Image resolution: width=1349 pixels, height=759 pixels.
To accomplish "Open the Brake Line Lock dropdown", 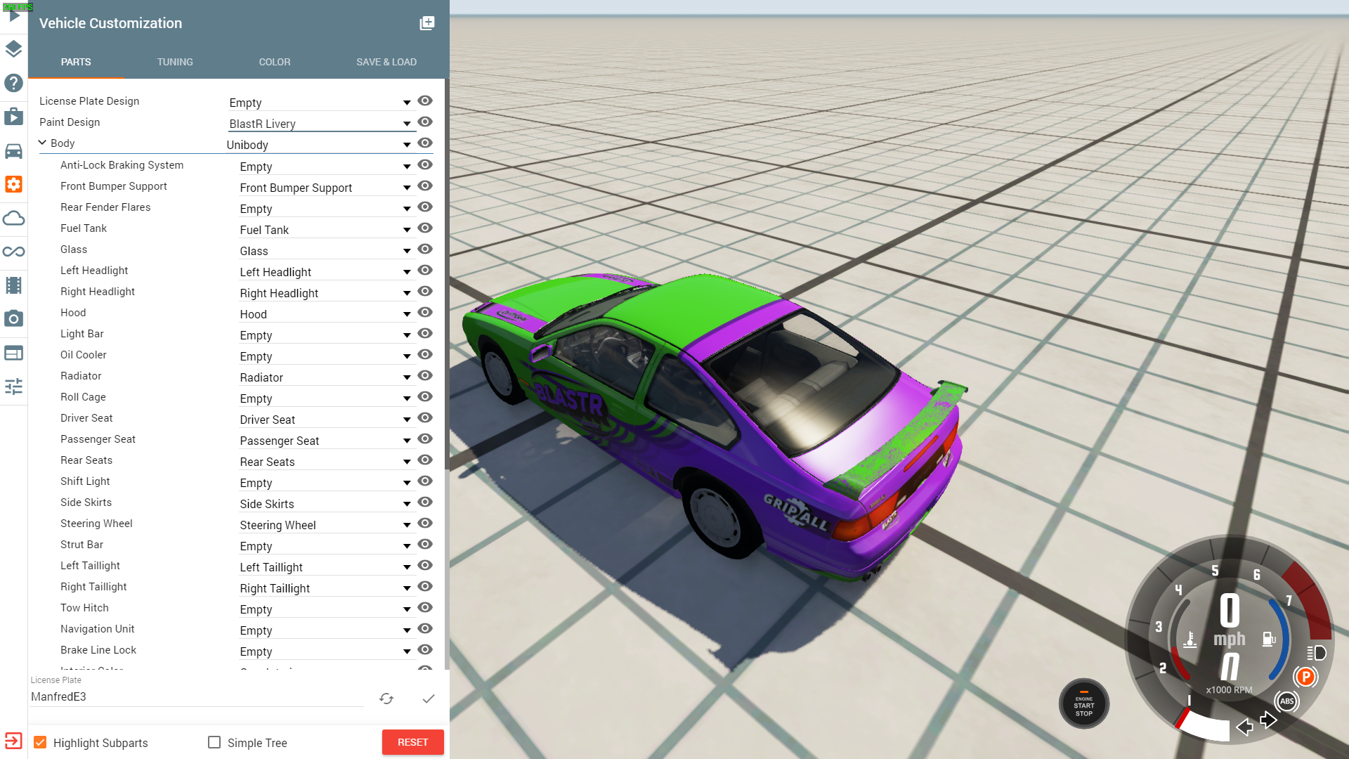I will pyautogui.click(x=326, y=651).
